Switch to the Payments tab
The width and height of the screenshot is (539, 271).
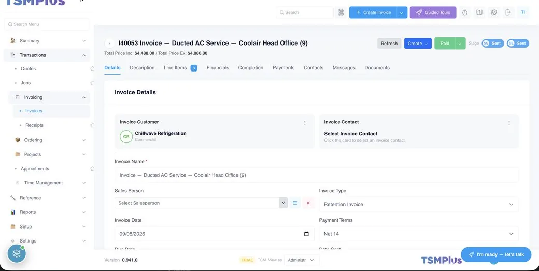283,68
